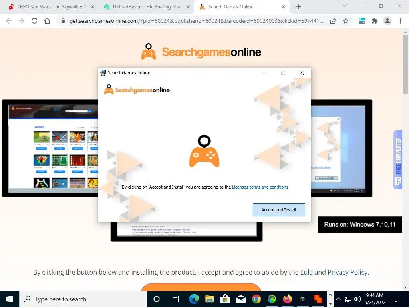Close the Search Games Online tab
This screenshot has width=409, height=307.
284,7
